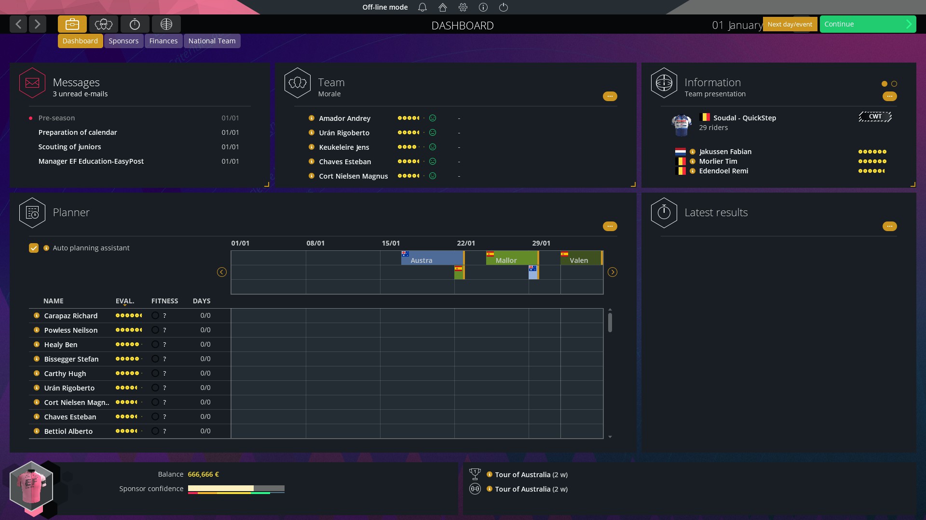
Task: Click the Soudal - QuickStep jersey image
Action: tap(681, 125)
